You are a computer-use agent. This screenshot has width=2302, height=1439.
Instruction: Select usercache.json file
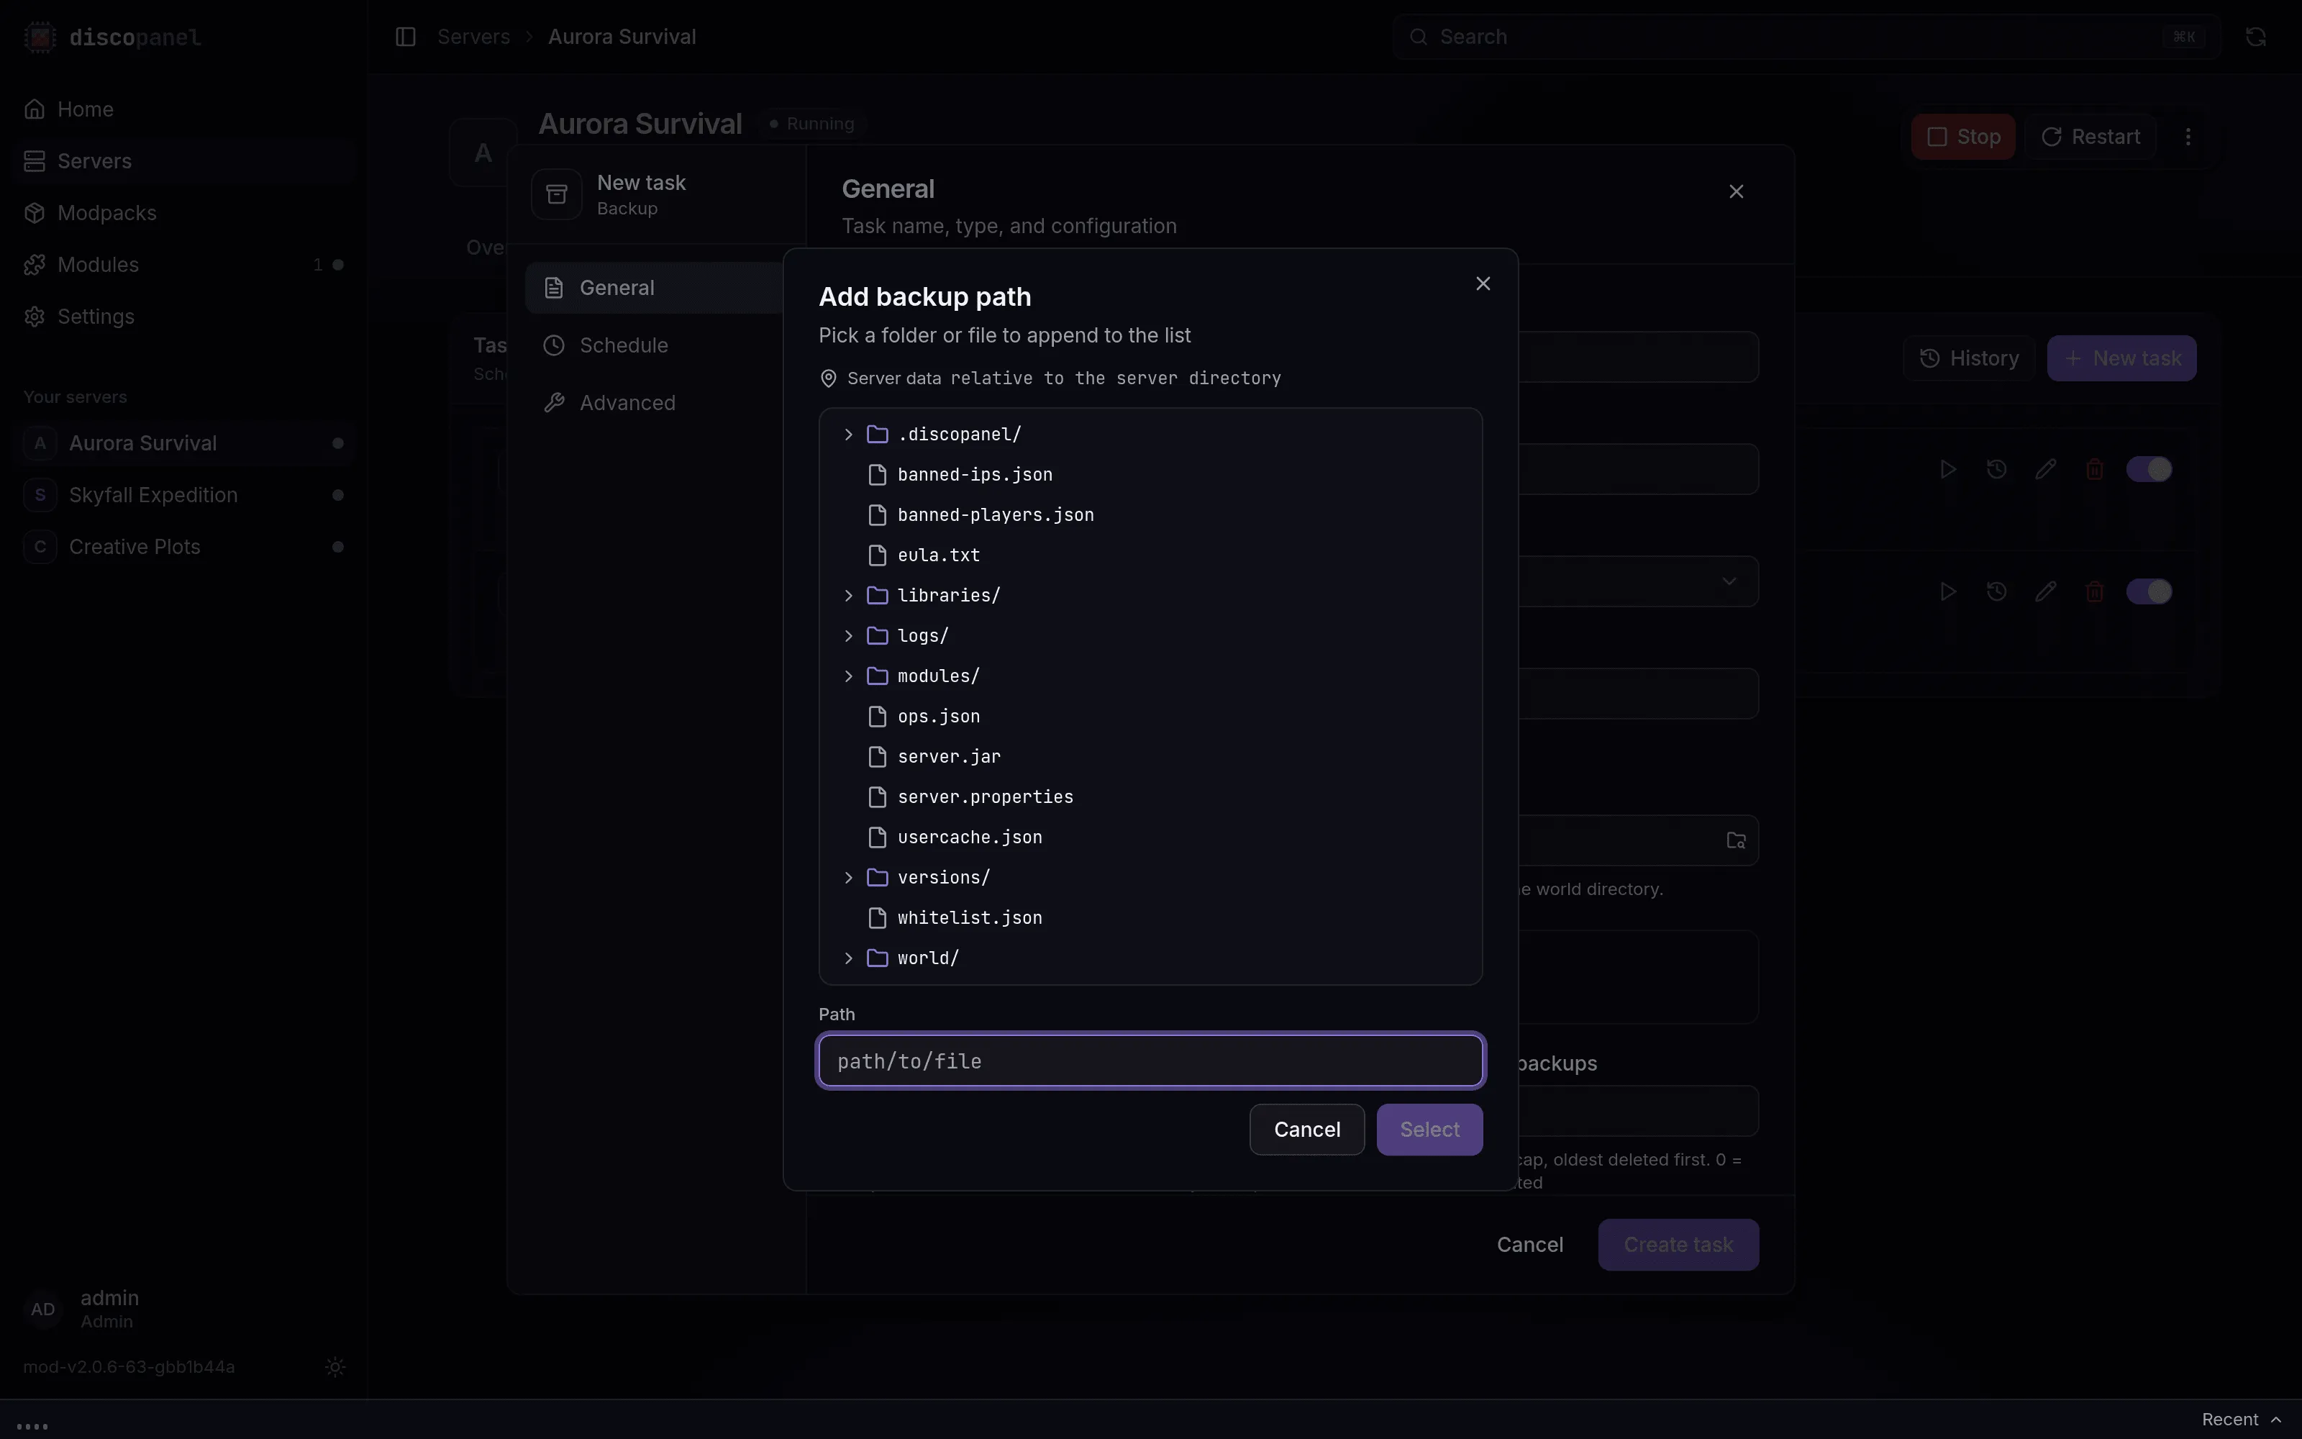coord(1150,837)
